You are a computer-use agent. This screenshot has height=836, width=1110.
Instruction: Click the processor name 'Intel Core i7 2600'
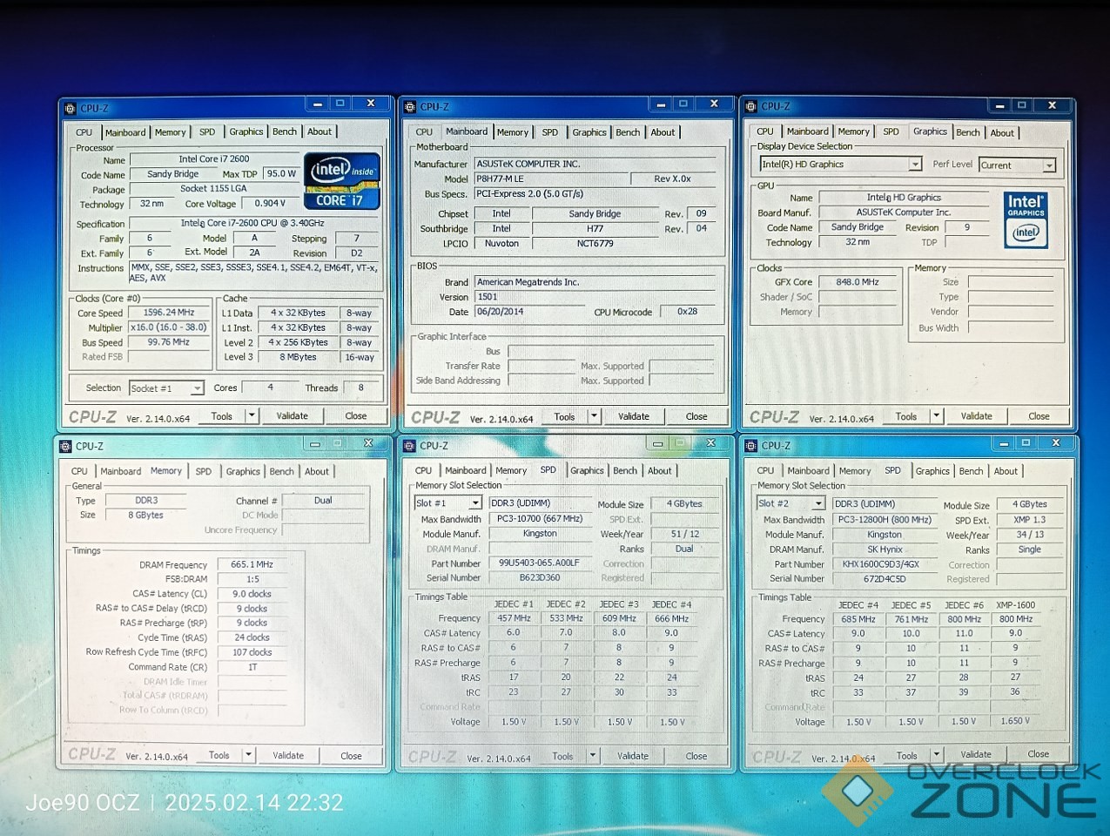tap(214, 159)
